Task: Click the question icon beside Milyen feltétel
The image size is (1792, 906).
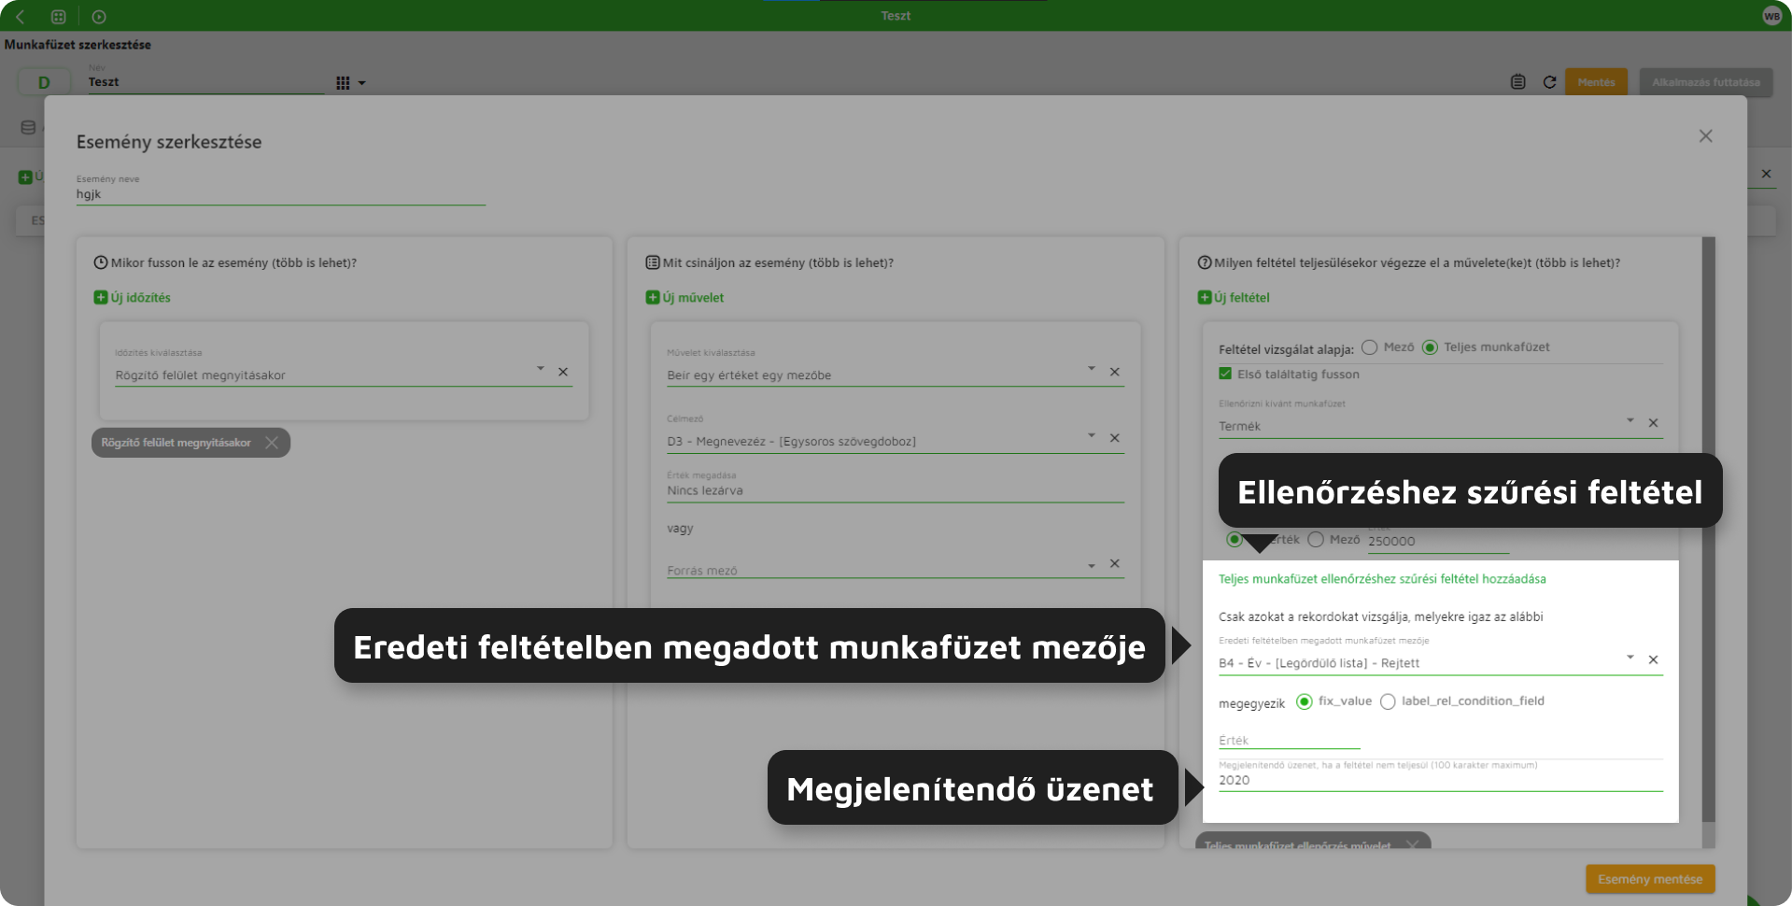Action: click(1205, 262)
